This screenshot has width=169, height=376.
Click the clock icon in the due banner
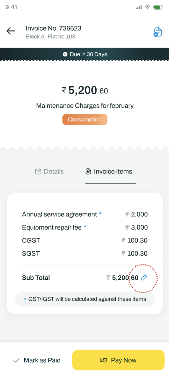tap(65, 54)
